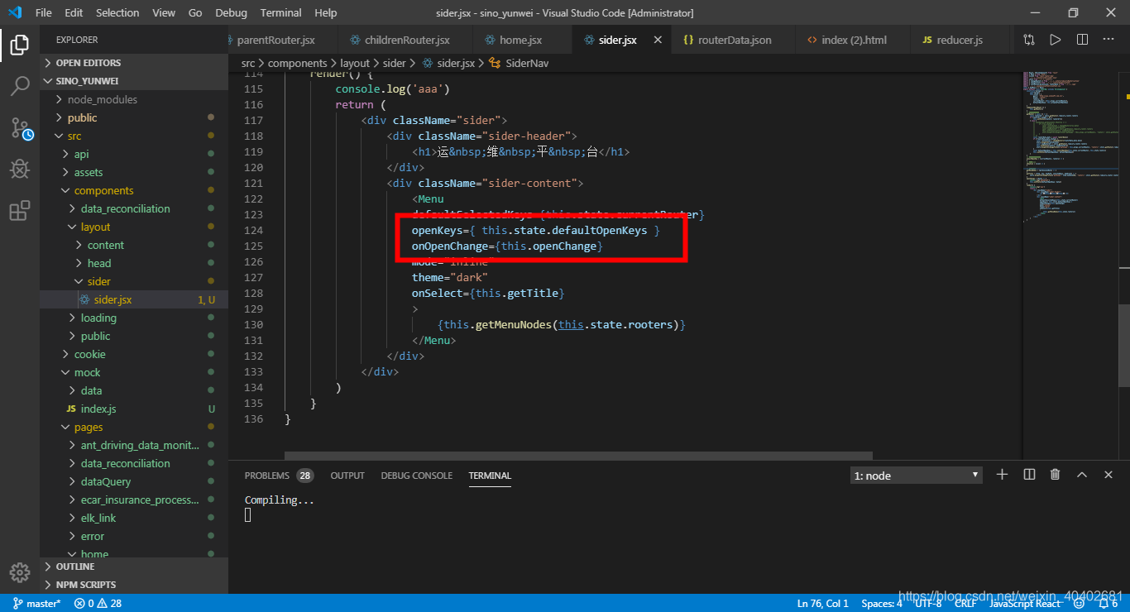The image size is (1130, 612).
Task: Open the Manage gear icon
Action: click(x=20, y=572)
